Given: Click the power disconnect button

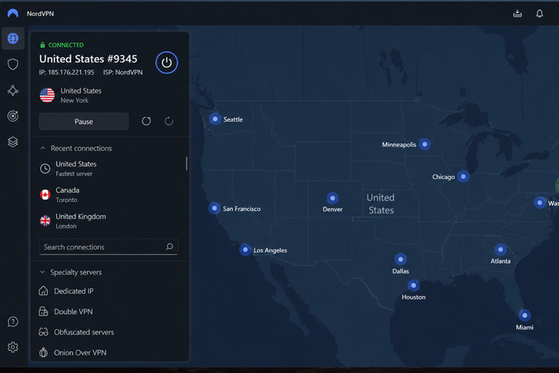Looking at the screenshot, I should [166, 62].
